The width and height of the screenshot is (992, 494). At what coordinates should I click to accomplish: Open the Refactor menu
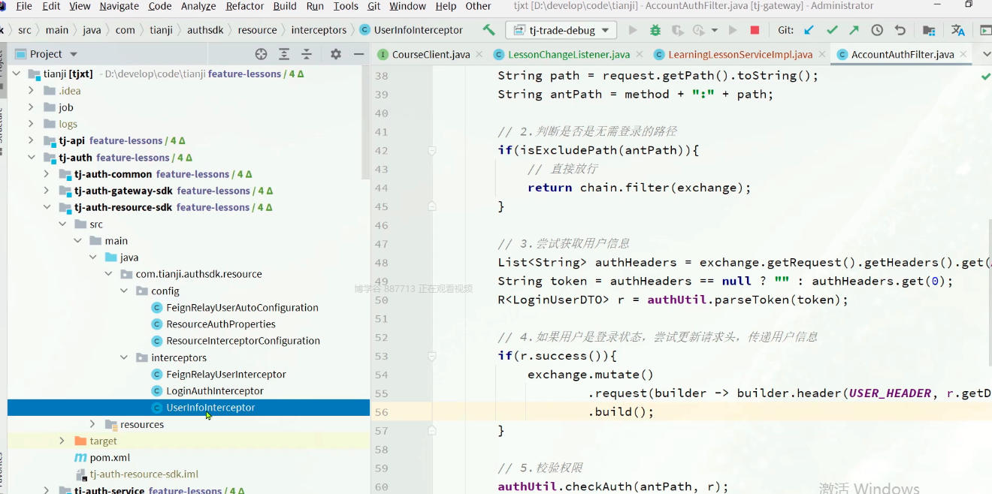[245, 6]
